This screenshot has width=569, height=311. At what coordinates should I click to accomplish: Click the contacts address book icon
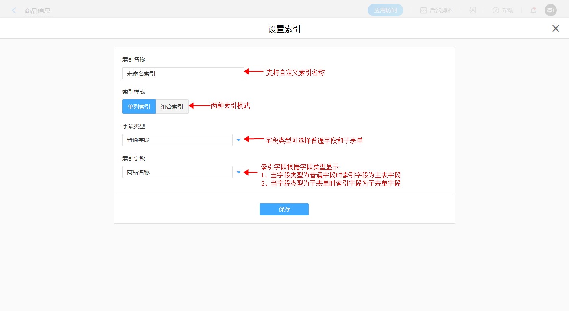[473, 11]
